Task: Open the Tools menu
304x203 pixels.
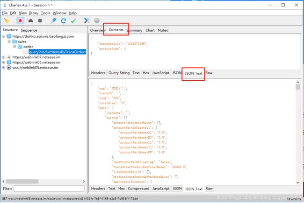Action: [x=45, y=13]
